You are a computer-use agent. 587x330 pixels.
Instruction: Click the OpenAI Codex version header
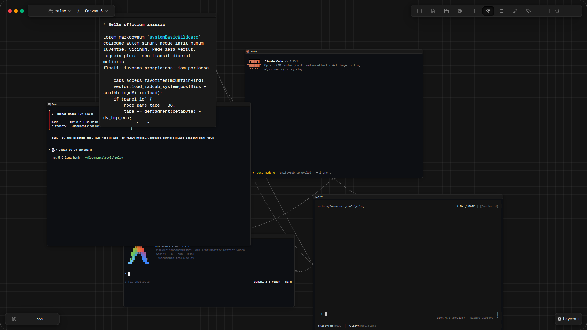point(73,114)
